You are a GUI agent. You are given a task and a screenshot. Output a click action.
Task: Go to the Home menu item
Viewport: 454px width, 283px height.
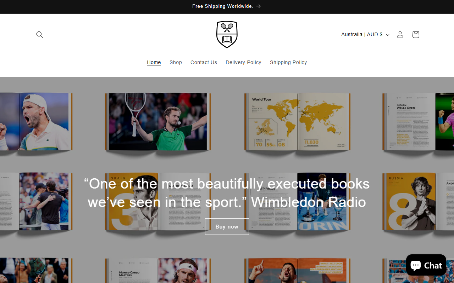[x=154, y=62]
